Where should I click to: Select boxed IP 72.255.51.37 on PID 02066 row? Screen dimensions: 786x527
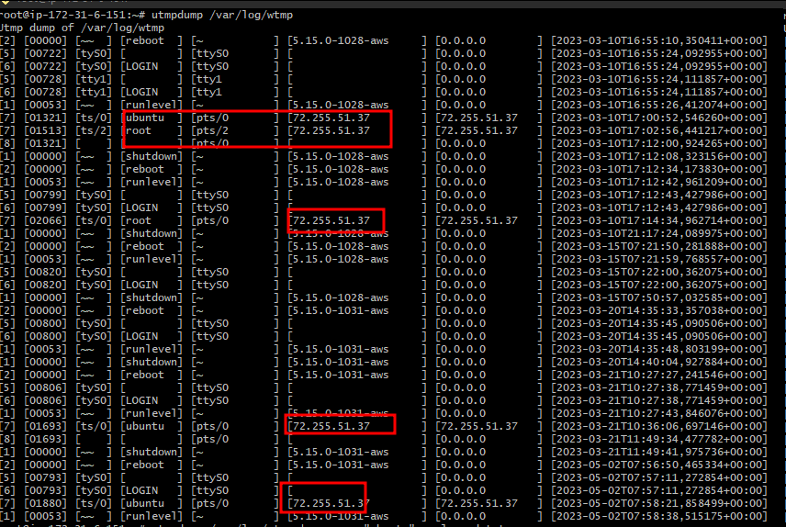(x=330, y=220)
